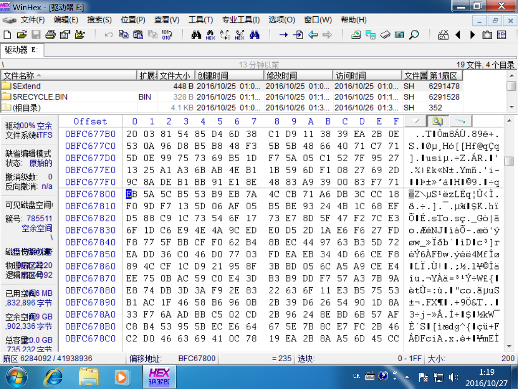Click the blue binoculars Continue Search icon
The width and height of the screenshot is (518, 389).
(254, 34)
